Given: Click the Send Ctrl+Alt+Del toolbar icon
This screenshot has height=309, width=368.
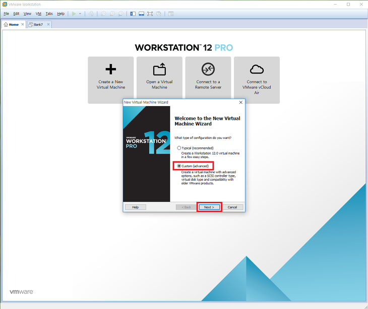Looking at the screenshot, I should pyautogui.click(x=91, y=14).
